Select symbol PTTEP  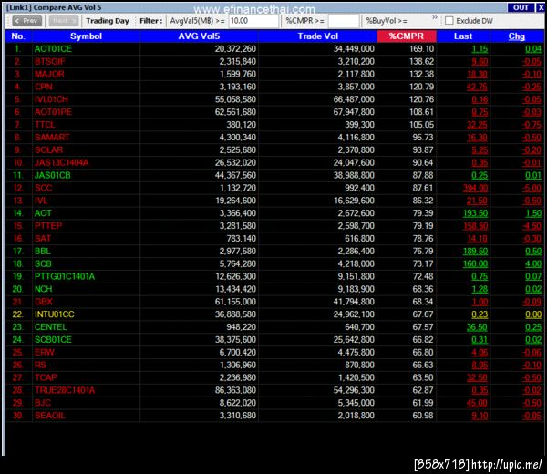(48, 226)
